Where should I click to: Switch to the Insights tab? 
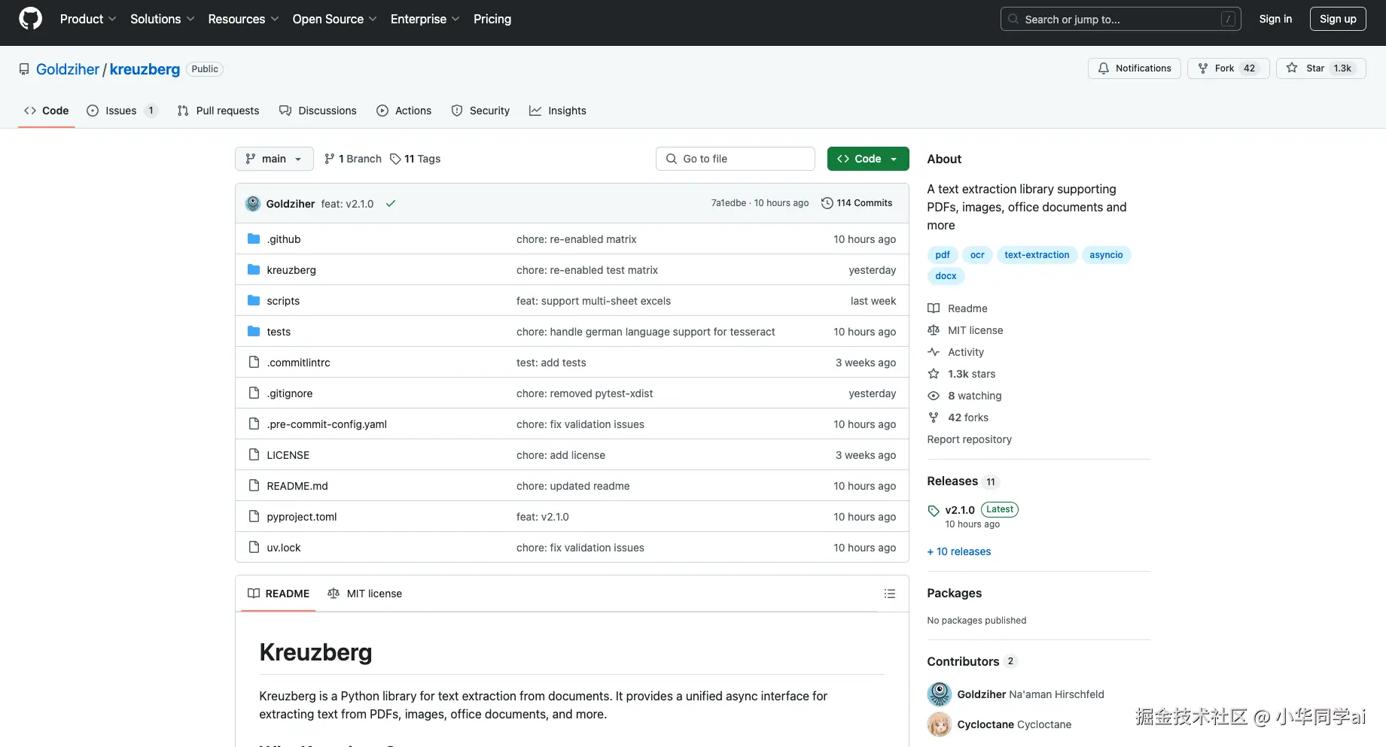pos(558,111)
